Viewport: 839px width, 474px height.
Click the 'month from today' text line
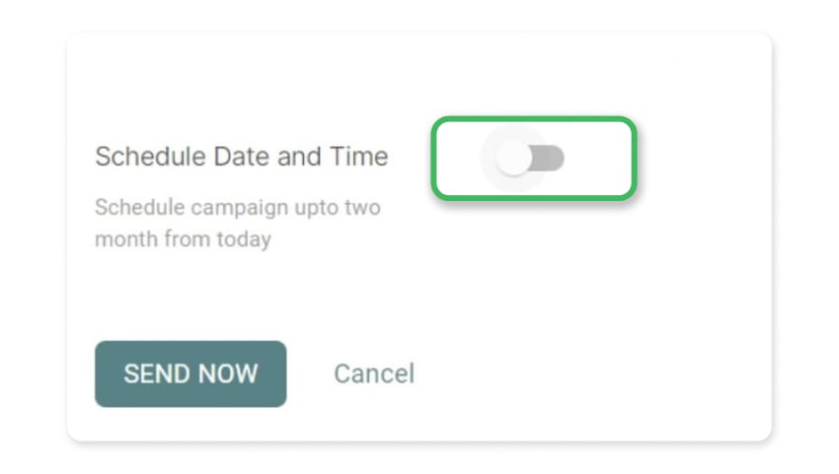click(183, 238)
